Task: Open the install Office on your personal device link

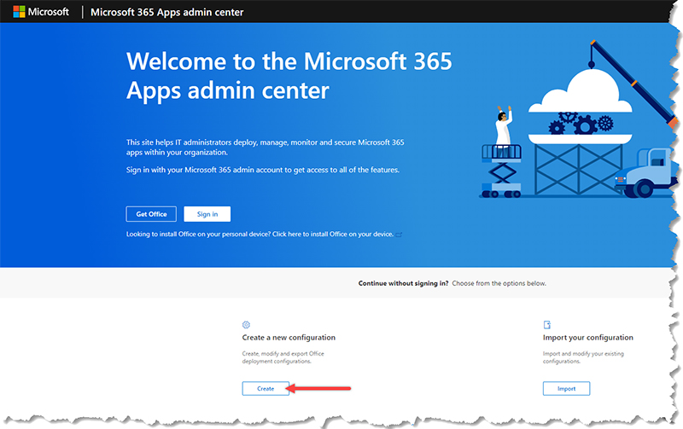Action: pyautogui.click(x=260, y=234)
